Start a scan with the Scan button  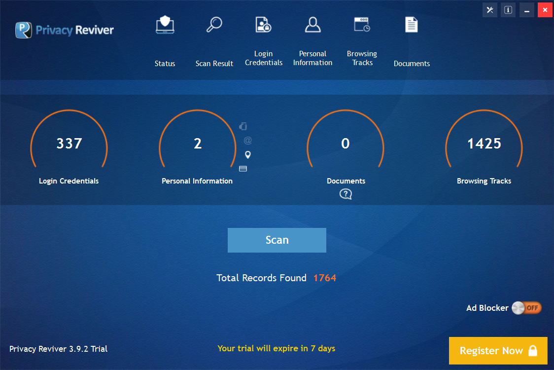point(277,240)
